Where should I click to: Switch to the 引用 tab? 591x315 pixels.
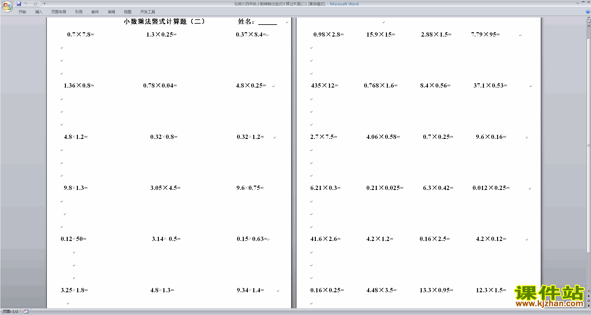(x=79, y=12)
